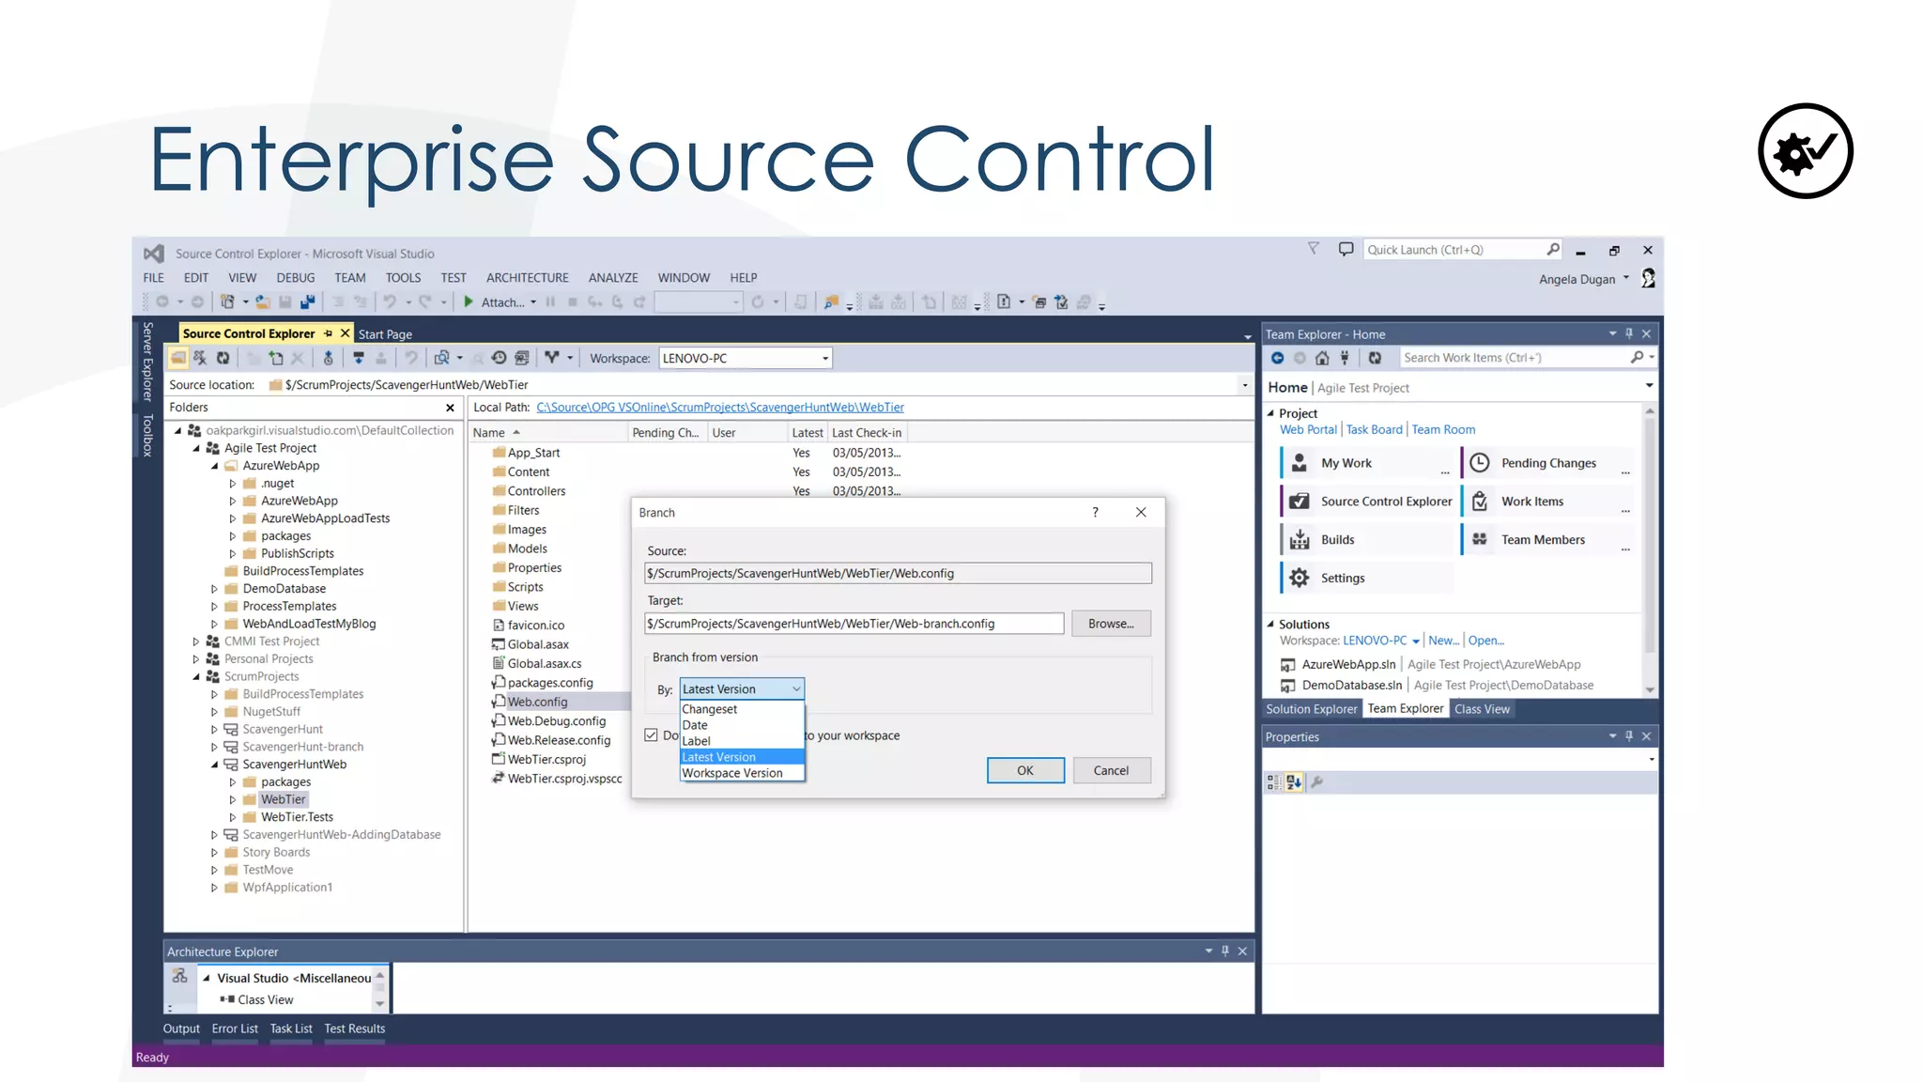Click the Undo arrow in main toolbar
The image size is (1923, 1082).
point(389,302)
